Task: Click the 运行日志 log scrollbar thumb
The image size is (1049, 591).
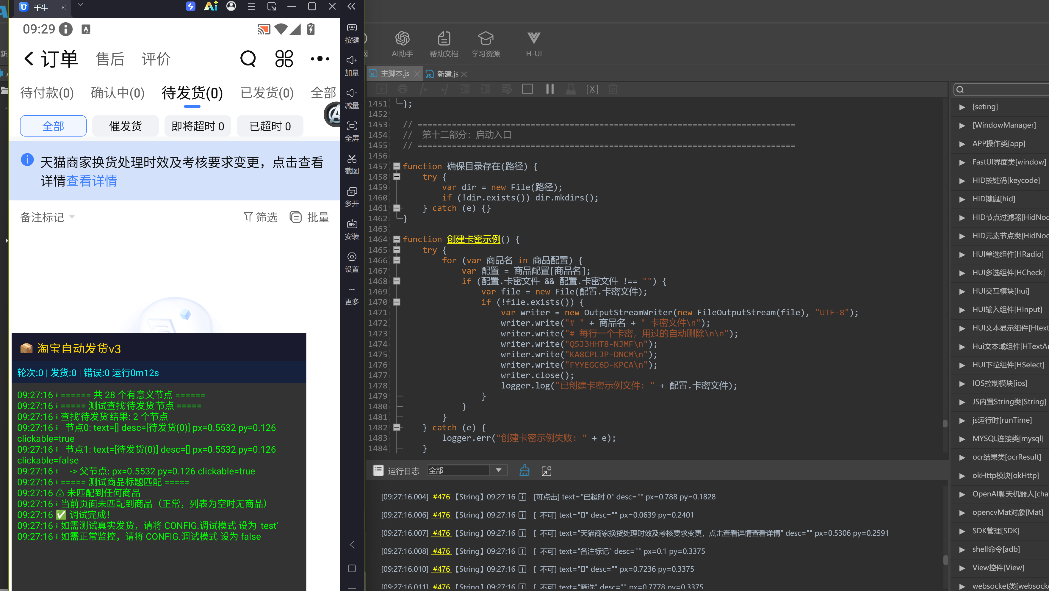Action: click(x=945, y=560)
